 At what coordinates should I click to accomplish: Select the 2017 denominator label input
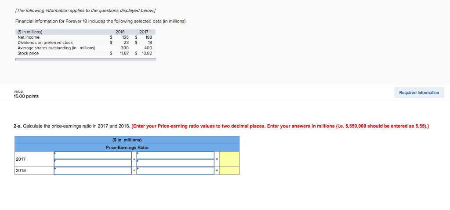(x=176, y=155)
